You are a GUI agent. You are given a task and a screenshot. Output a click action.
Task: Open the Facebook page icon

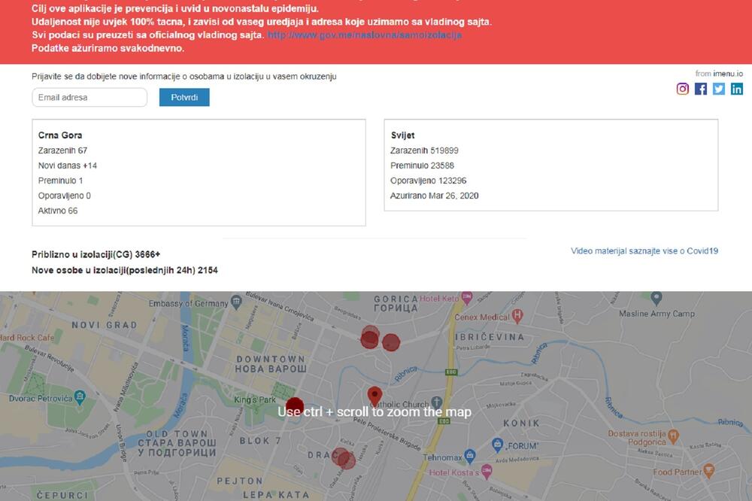pyautogui.click(x=701, y=89)
